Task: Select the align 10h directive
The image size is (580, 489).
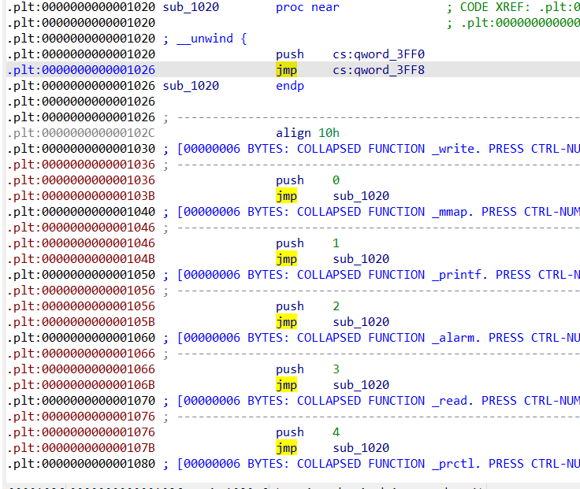Action: [307, 133]
